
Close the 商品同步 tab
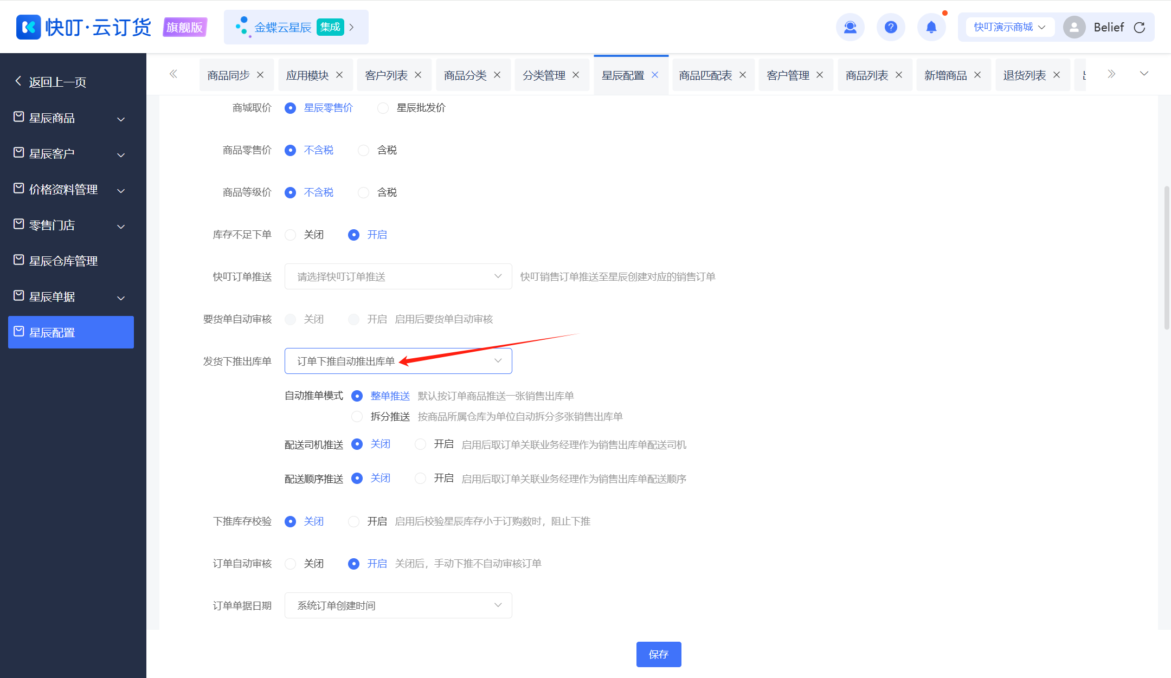[260, 75]
